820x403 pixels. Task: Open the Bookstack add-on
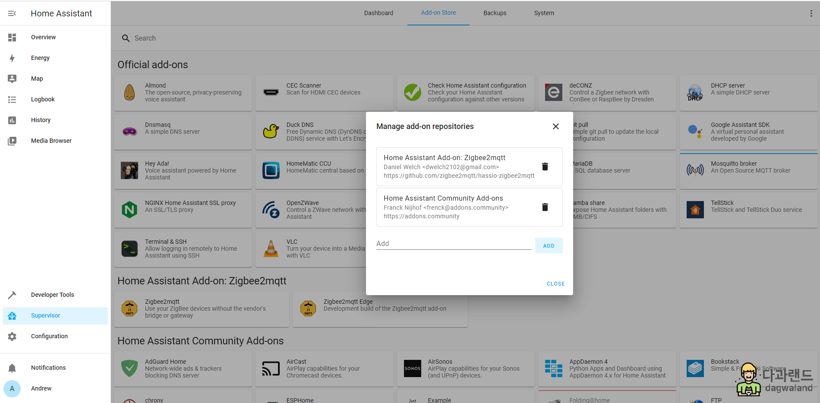click(749, 369)
